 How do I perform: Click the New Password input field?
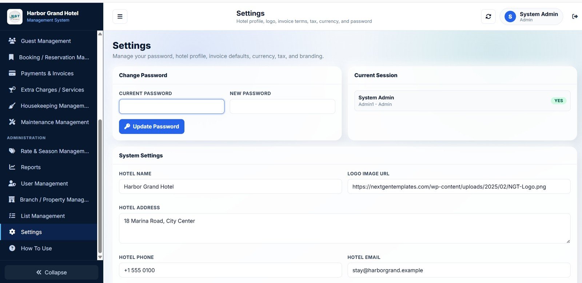click(282, 106)
